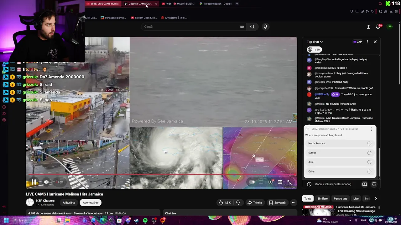401x225 pixels.
Task: Click the Alătură-te join button
Action: pos(69,202)
